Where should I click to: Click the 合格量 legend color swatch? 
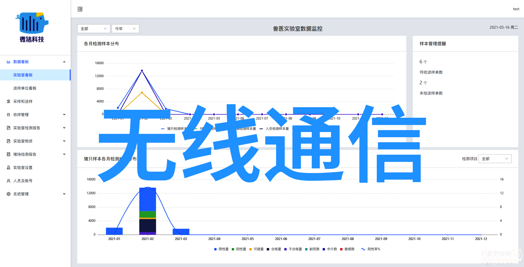(x=268, y=249)
